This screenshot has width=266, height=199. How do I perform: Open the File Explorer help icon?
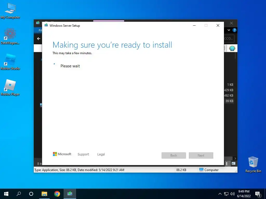click(x=235, y=30)
